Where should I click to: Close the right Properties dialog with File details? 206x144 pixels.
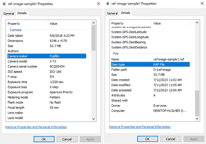pos(202,4)
